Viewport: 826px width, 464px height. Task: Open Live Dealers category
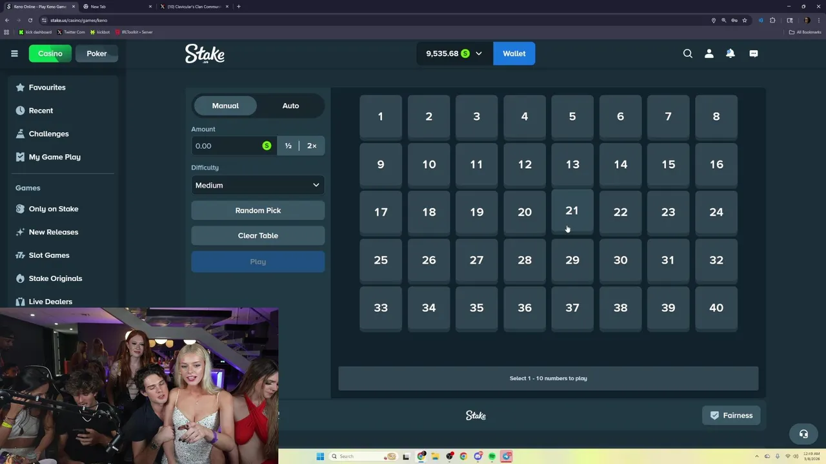63,302
